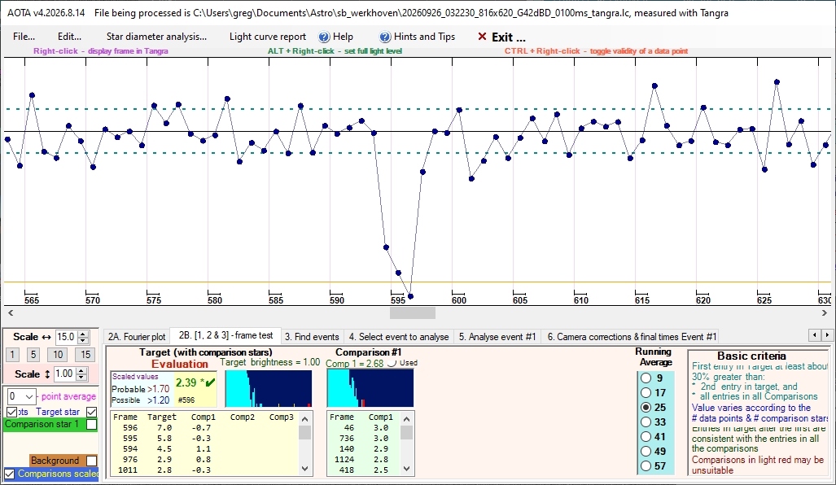Untick the Comparisons scaled checkbox

tap(10, 474)
